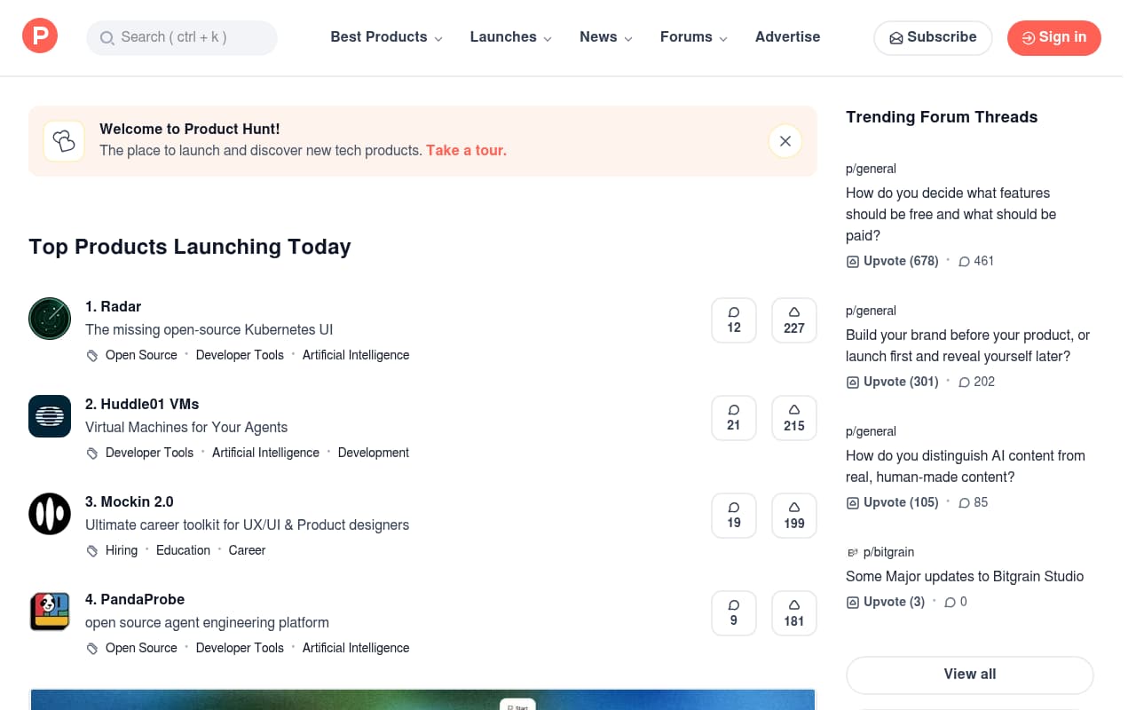Image resolution: width=1136 pixels, height=710 pixels.
Task: View all trending forum threads
Action: pyautogui.click(x=969, y=674)
